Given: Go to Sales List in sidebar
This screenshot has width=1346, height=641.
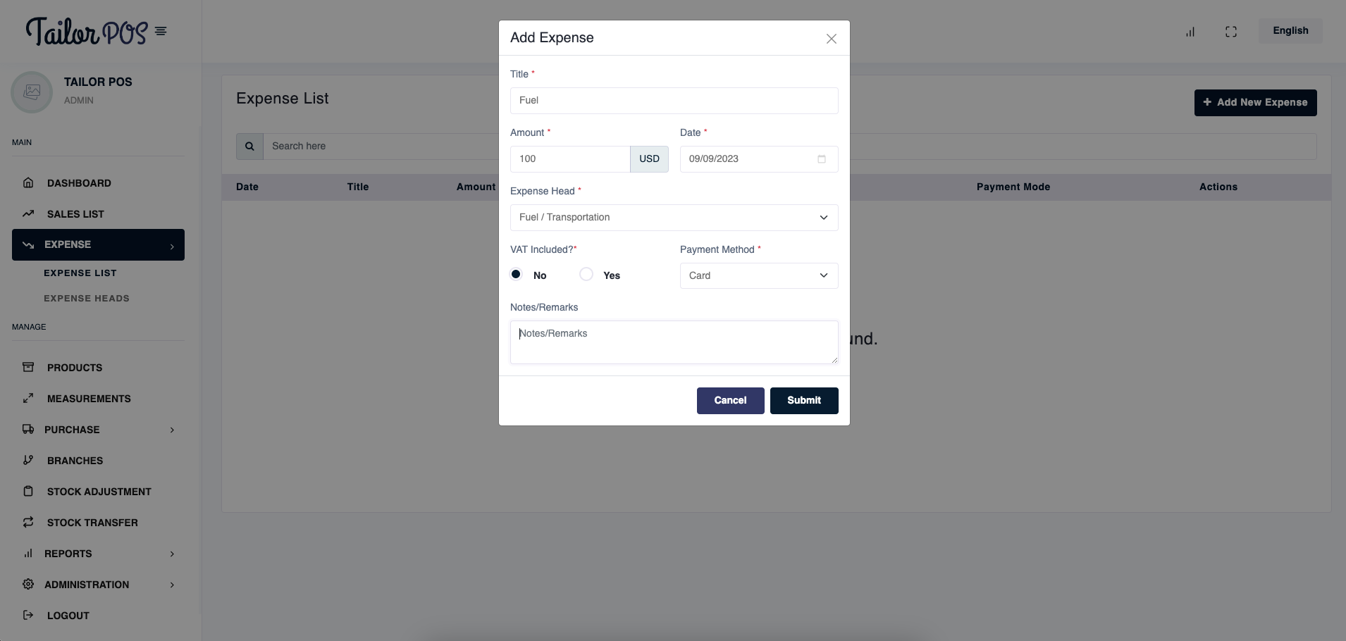Looking at the screenshot, I should [75, 214].
